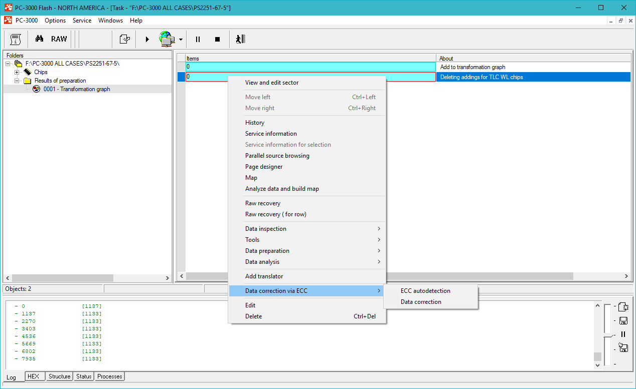Screen dimensions: 636x389
Task: Click the vertical slider handle beside the log
Action: coord(607,334)
